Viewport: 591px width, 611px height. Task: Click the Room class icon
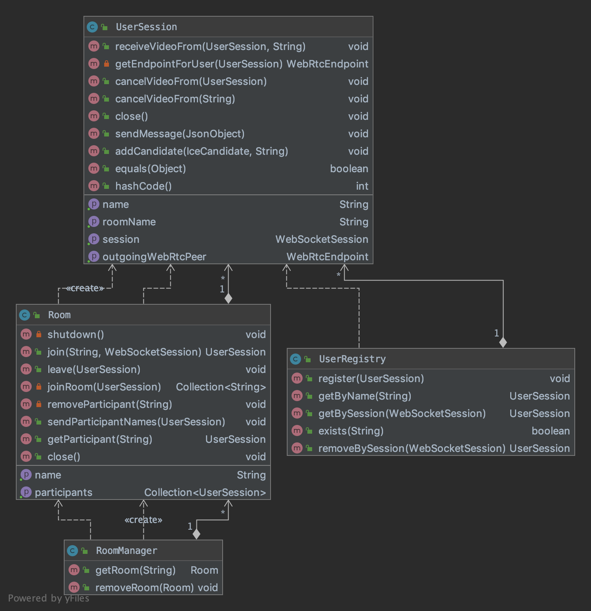(x=25, y=315)
